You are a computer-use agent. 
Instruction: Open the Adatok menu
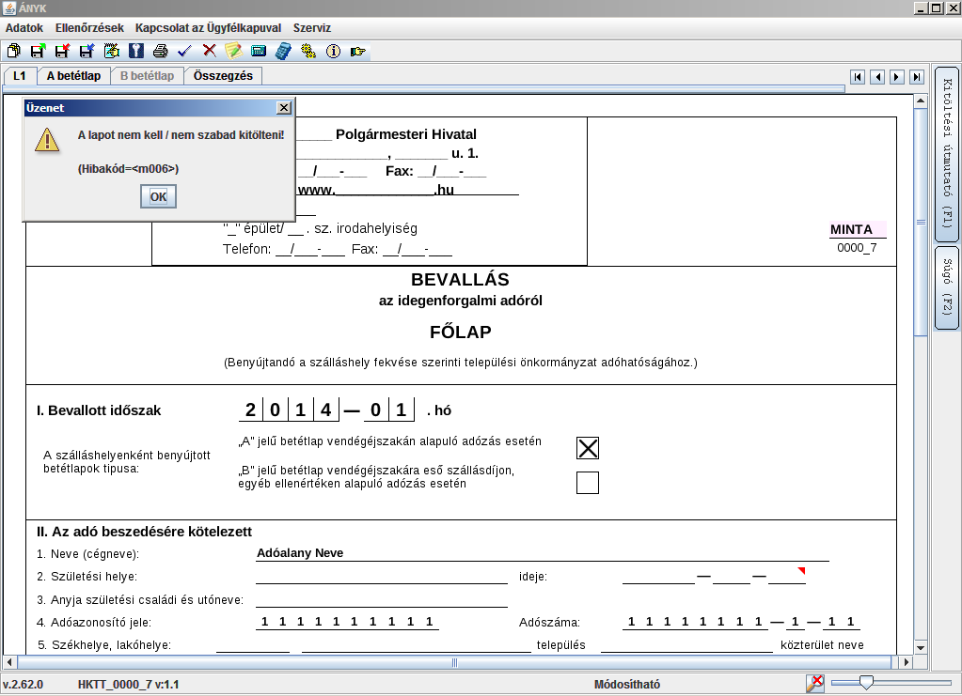[x=24, y=27]
